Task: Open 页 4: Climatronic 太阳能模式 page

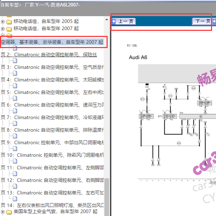Action: pos(52,80)
